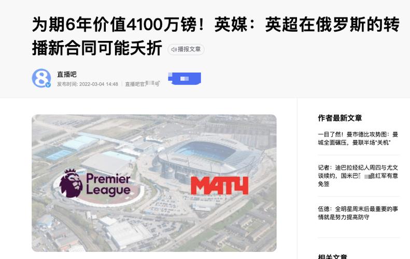The image size is (410, 259).
Task: Click the 作者最新文章 section heading
Action: pos(340,118)
